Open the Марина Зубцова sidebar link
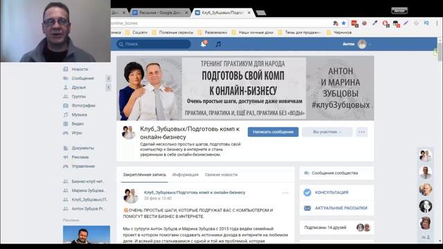 click(x=88, y=191)
